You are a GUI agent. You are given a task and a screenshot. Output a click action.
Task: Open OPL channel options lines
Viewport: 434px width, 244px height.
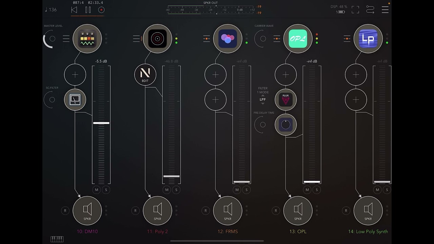click(277, 39)
